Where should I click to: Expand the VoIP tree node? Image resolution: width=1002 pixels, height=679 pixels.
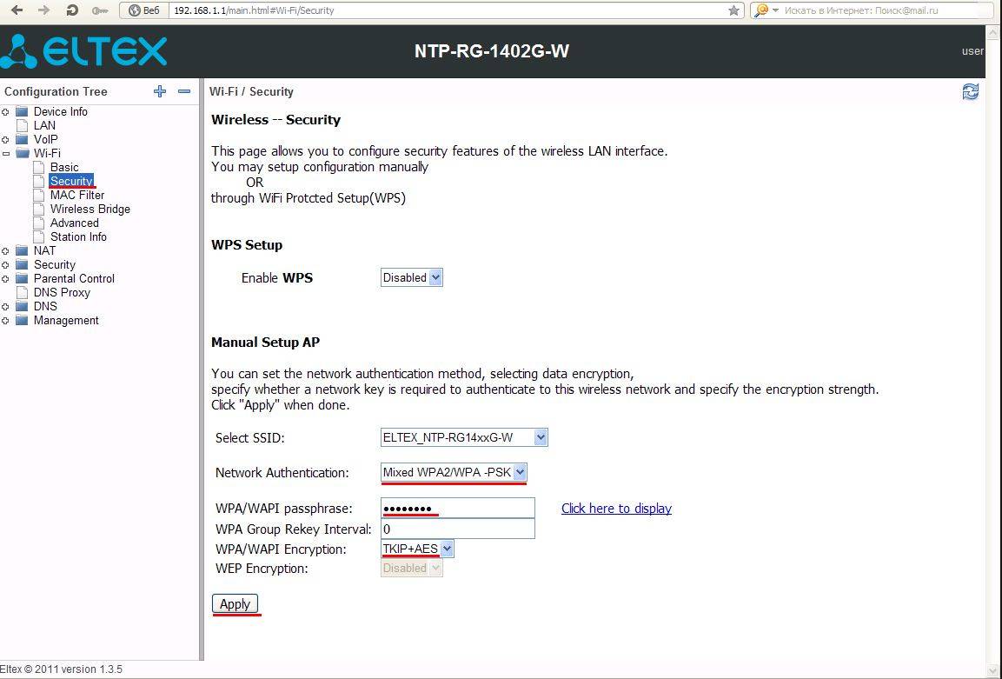coord(5,139)
